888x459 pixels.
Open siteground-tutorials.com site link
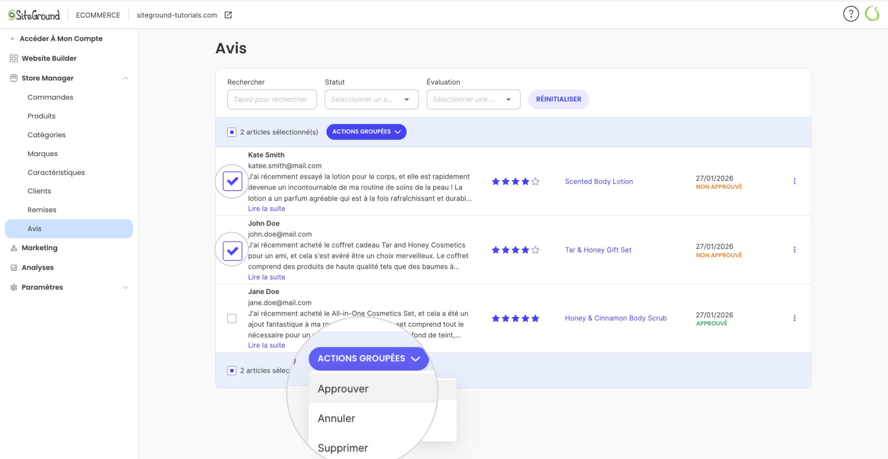tap(177, 15)
